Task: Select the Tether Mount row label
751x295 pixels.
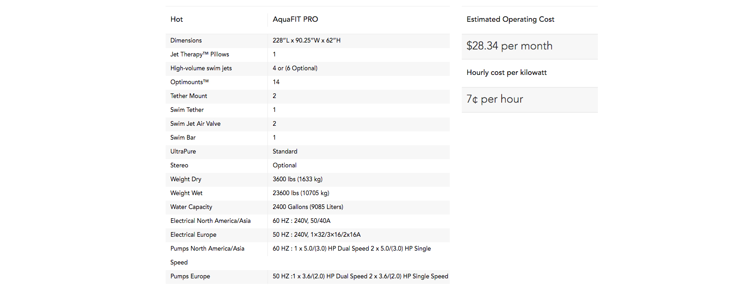Action: click(189, 96)
